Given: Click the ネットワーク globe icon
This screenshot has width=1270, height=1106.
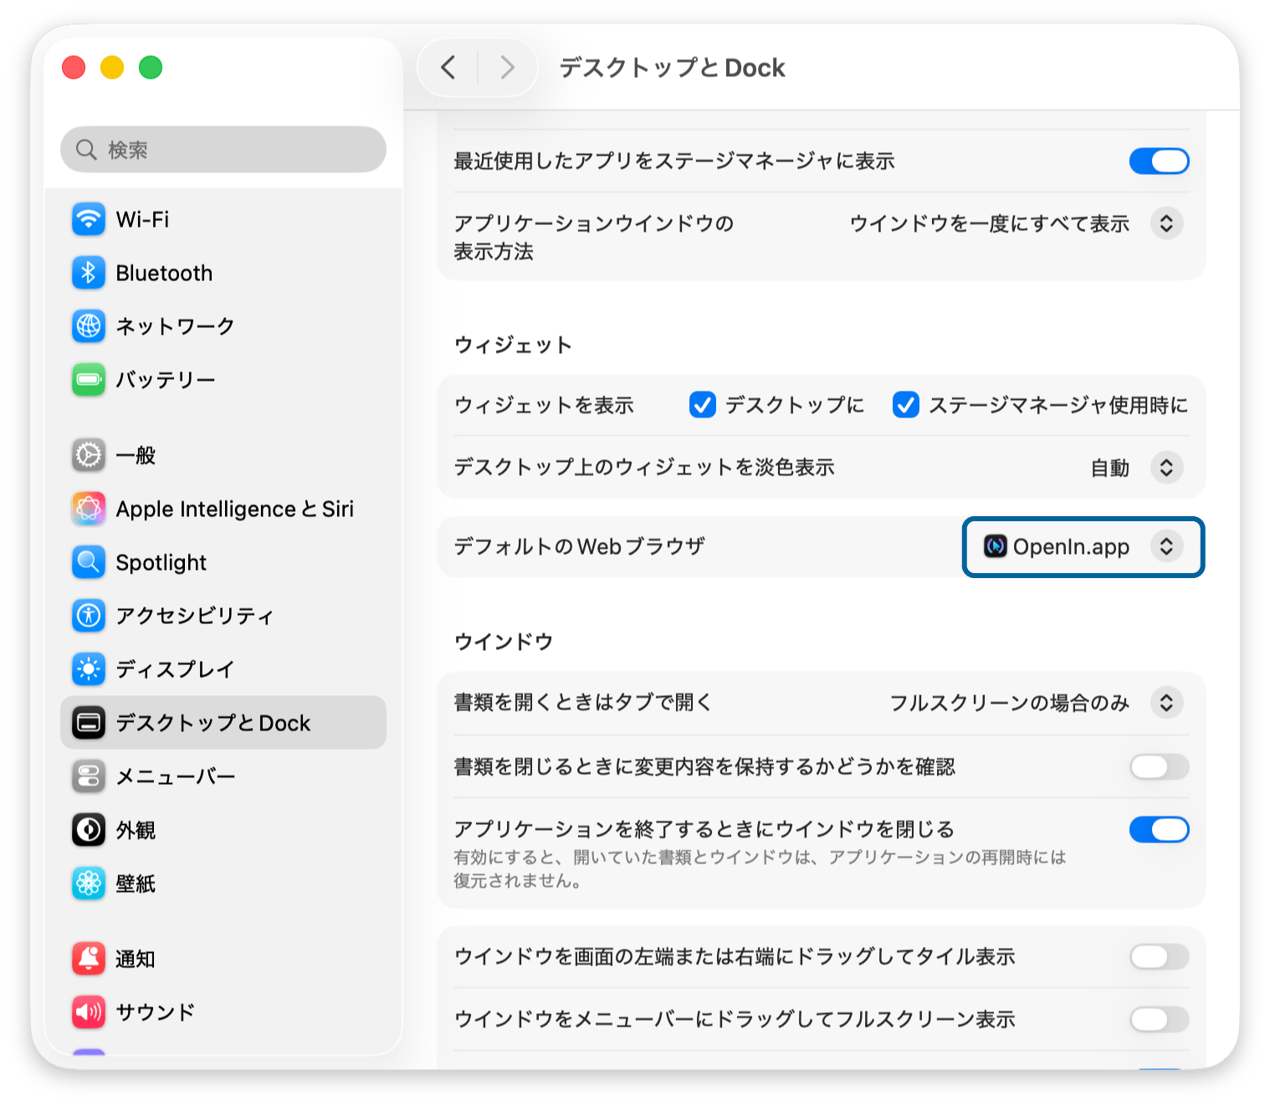Looking at the screenshot, I should click(89, 326).
